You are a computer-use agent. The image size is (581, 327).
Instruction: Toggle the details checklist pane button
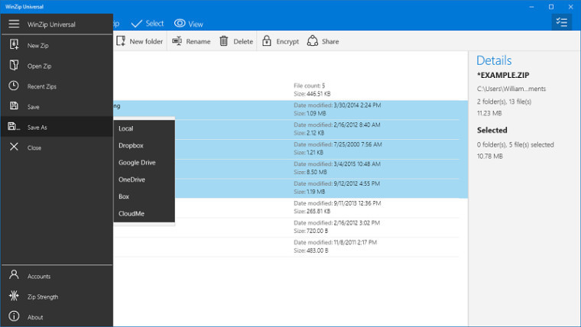561,23
